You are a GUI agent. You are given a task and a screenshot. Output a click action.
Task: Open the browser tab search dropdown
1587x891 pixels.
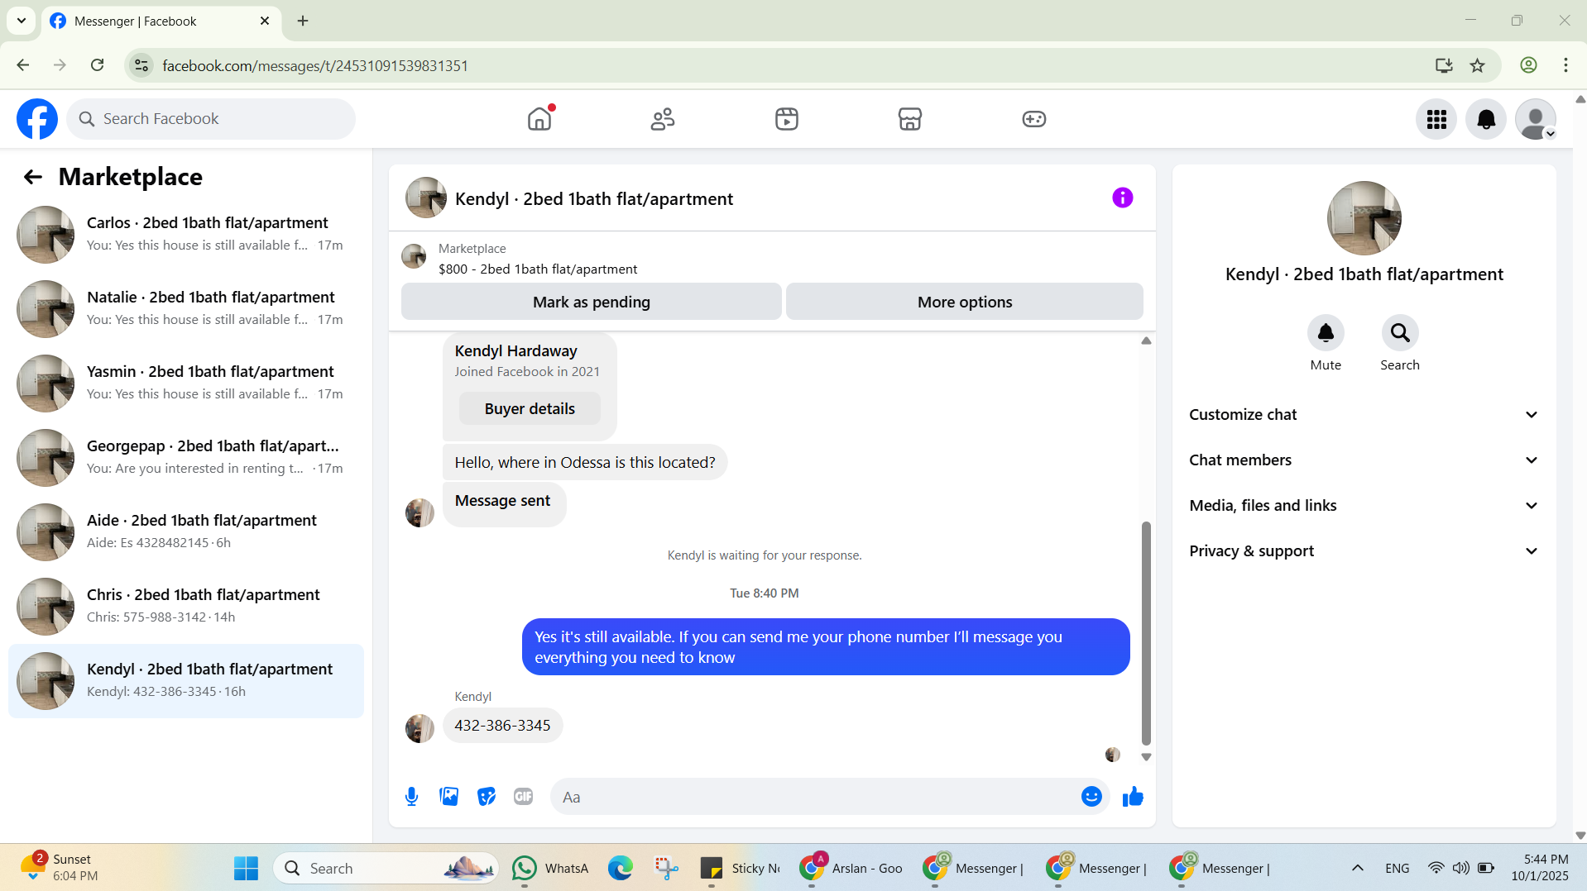[x=22, y=21]
